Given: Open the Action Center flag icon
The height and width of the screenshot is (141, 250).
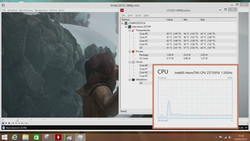Looking at the screenshot, I should pyautogui.click(x=221, y=137).
